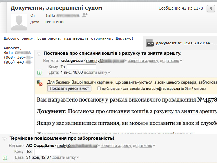Click blocked images warning icon

pos(40,83)
